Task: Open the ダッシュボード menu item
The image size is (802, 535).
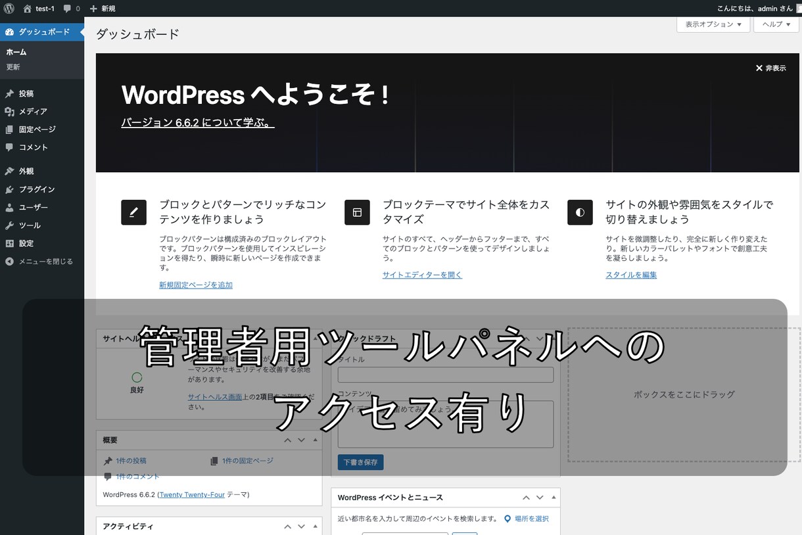Action: [x=42, y=32]
